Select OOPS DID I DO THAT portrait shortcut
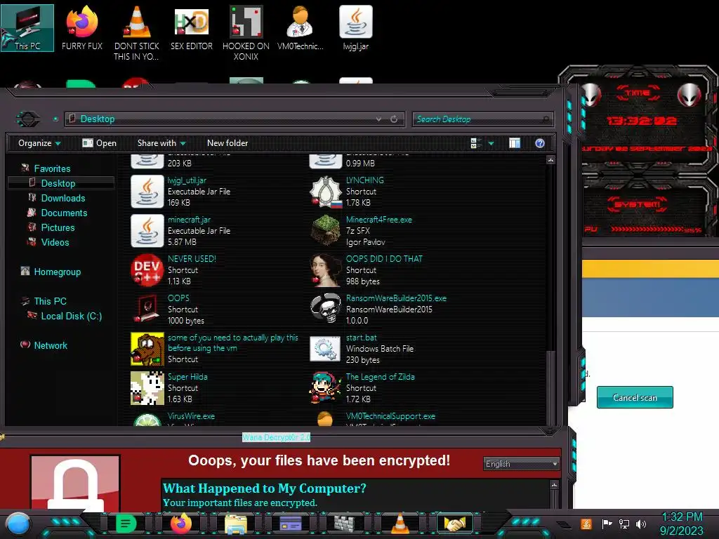This screenshot has height=539, width=719. click(x=326, y=270)
